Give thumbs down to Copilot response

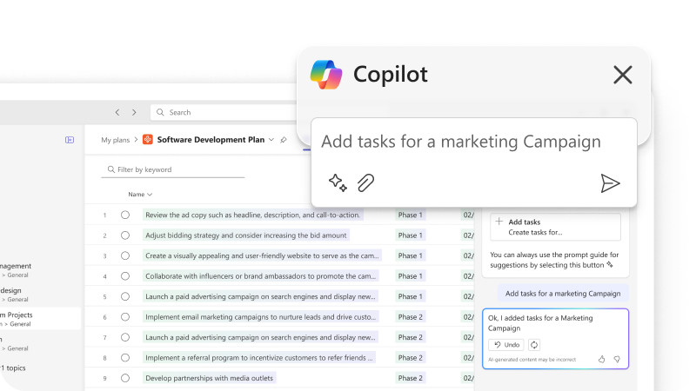617,360
